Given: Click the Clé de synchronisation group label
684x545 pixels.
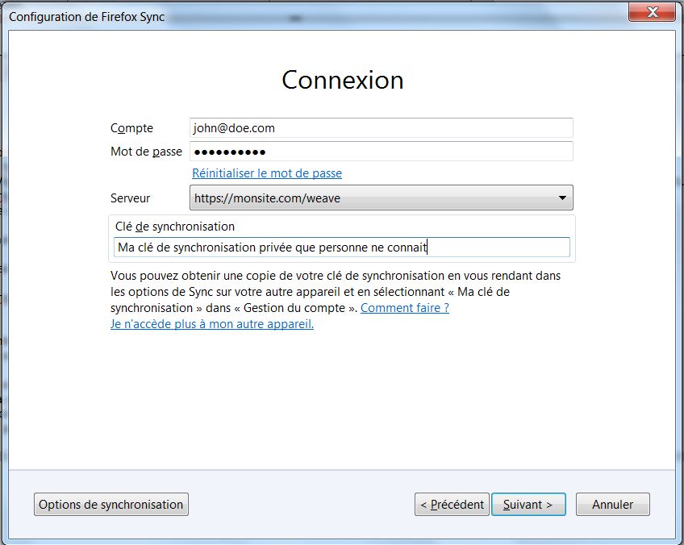Looking at the screenshot, I should coord(175,227).
